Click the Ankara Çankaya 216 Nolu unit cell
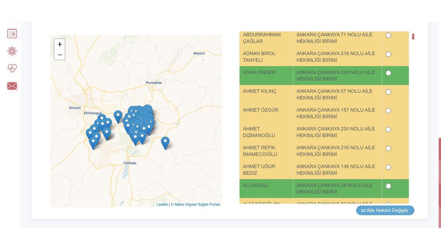The image size is (441, 248). [x=336, y=151]
